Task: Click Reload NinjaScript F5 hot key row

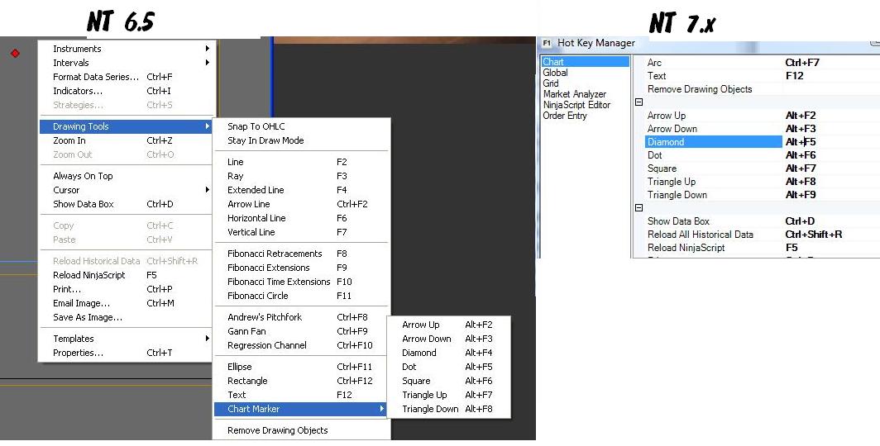Action: point(763,248)
